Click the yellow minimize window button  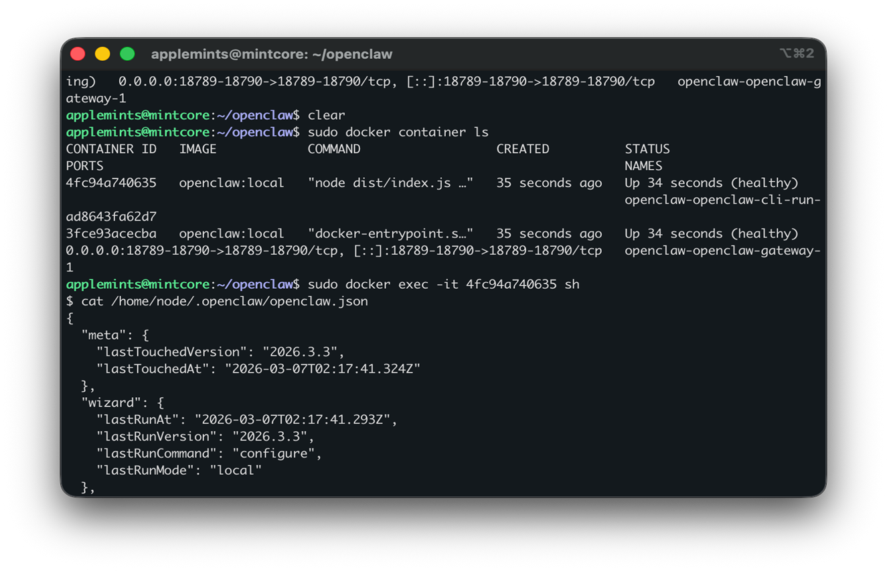102,54
